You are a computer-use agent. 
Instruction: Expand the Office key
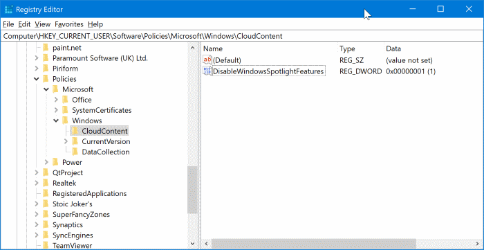click(56, 100)
